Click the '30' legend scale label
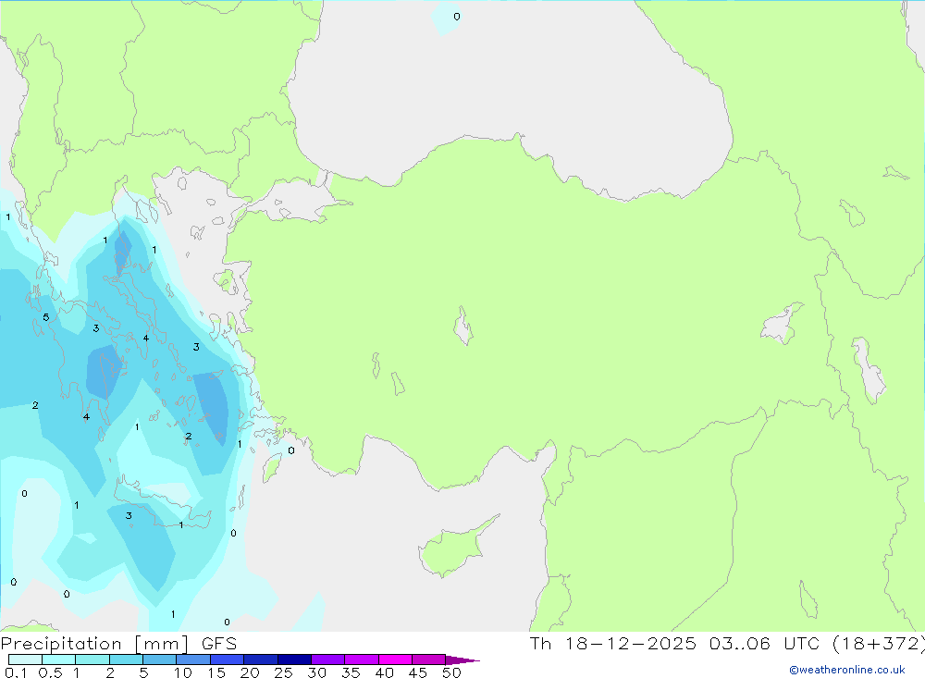Screen dimensions: 925x678 tap(317, 672)
